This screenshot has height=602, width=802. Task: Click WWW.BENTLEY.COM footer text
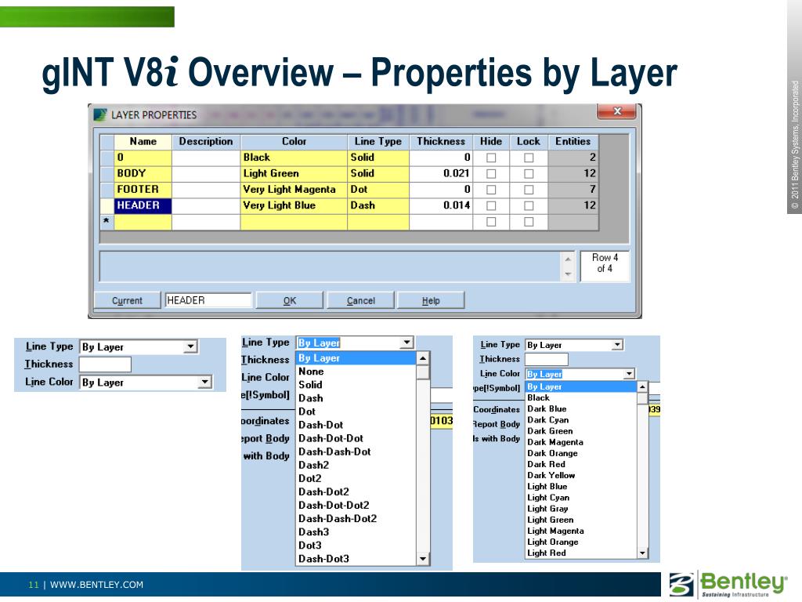click(96, 585)
